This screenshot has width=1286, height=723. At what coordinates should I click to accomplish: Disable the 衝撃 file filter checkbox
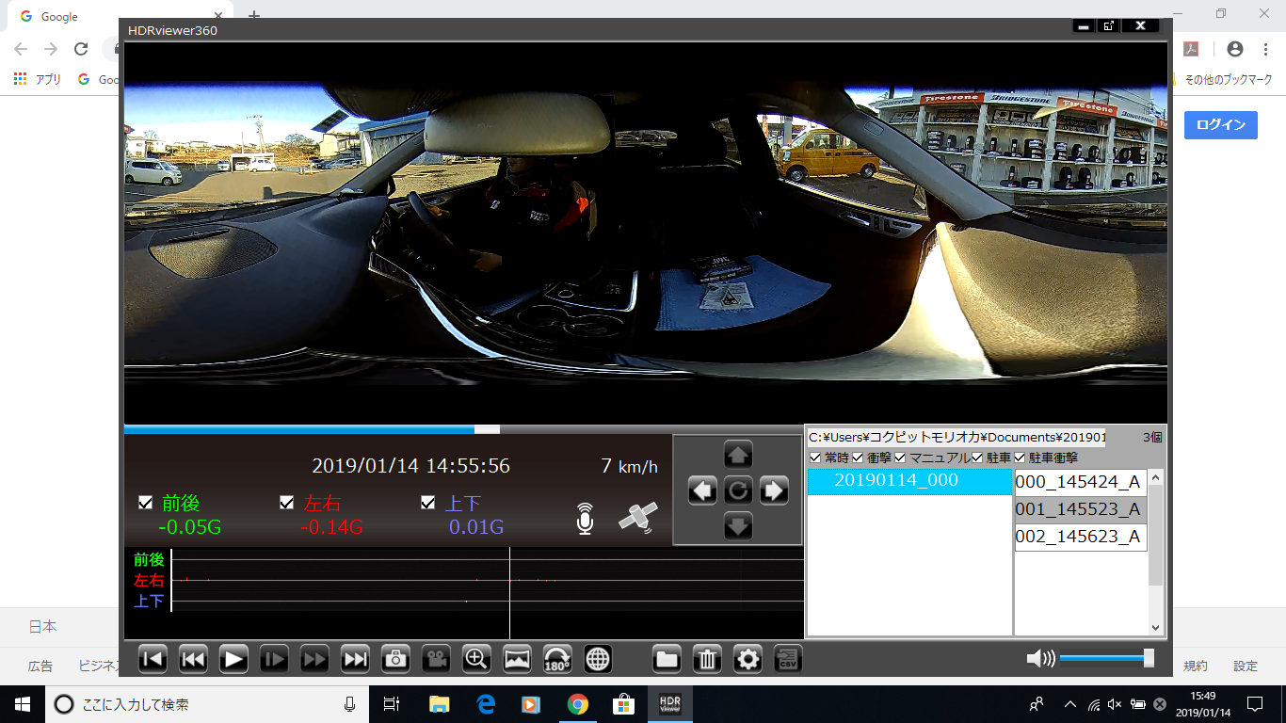pyautogui.click(x=858, y=458)
